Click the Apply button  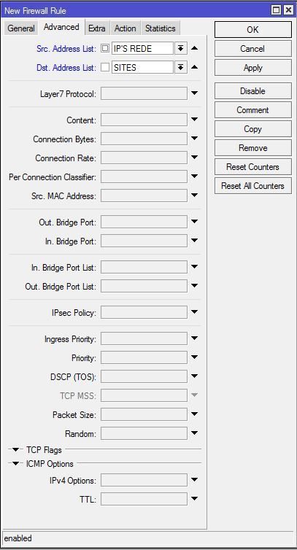point(252,68)
